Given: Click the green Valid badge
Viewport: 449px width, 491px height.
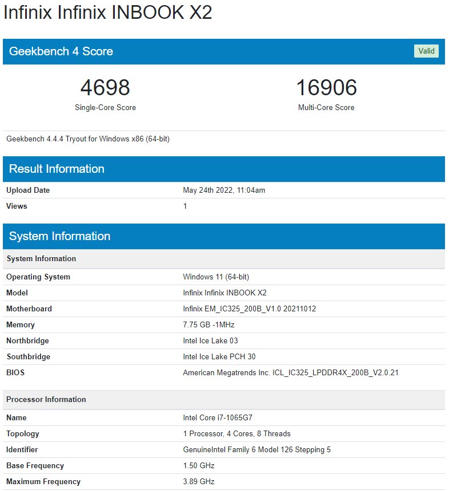Looking at the screenshot, I should (426, 51).
